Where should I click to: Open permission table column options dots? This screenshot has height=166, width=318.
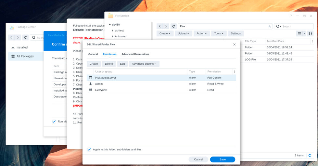click(x=235, y=72)
